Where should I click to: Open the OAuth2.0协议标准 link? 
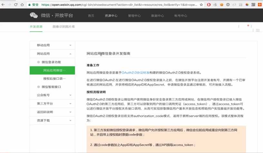pos(135,72)
